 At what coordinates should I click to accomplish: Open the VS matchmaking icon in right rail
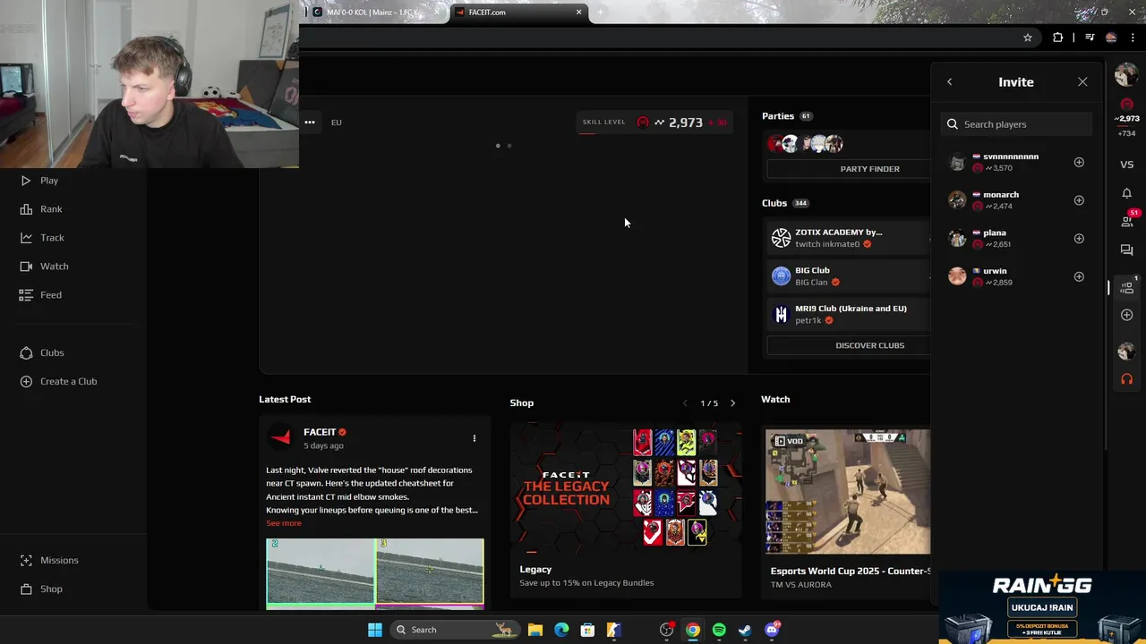[x=1126, y=165]
